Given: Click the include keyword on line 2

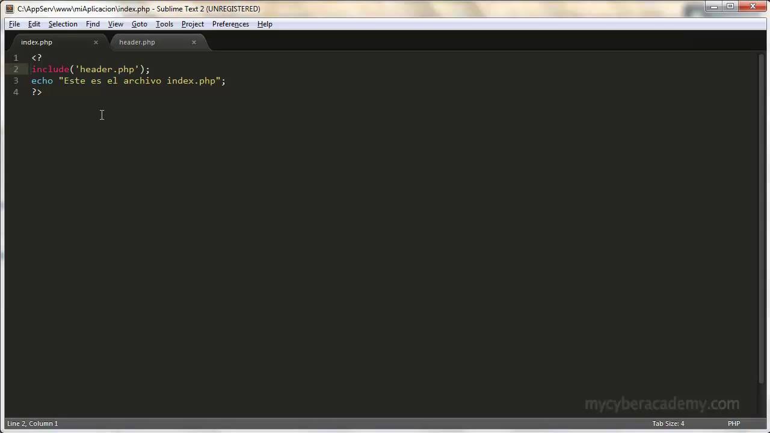Looking at the screenshot, I should click(x=51, y=69).
